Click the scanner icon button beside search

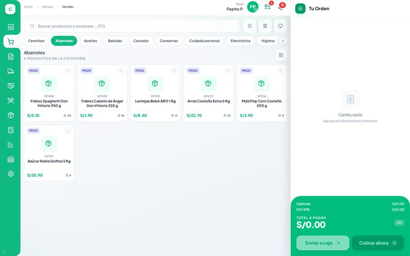265,26
